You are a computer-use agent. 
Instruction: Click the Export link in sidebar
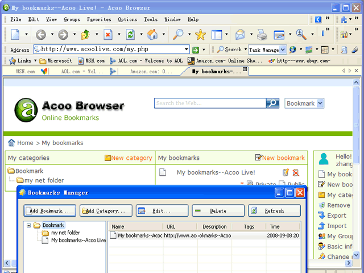point(337,216)
